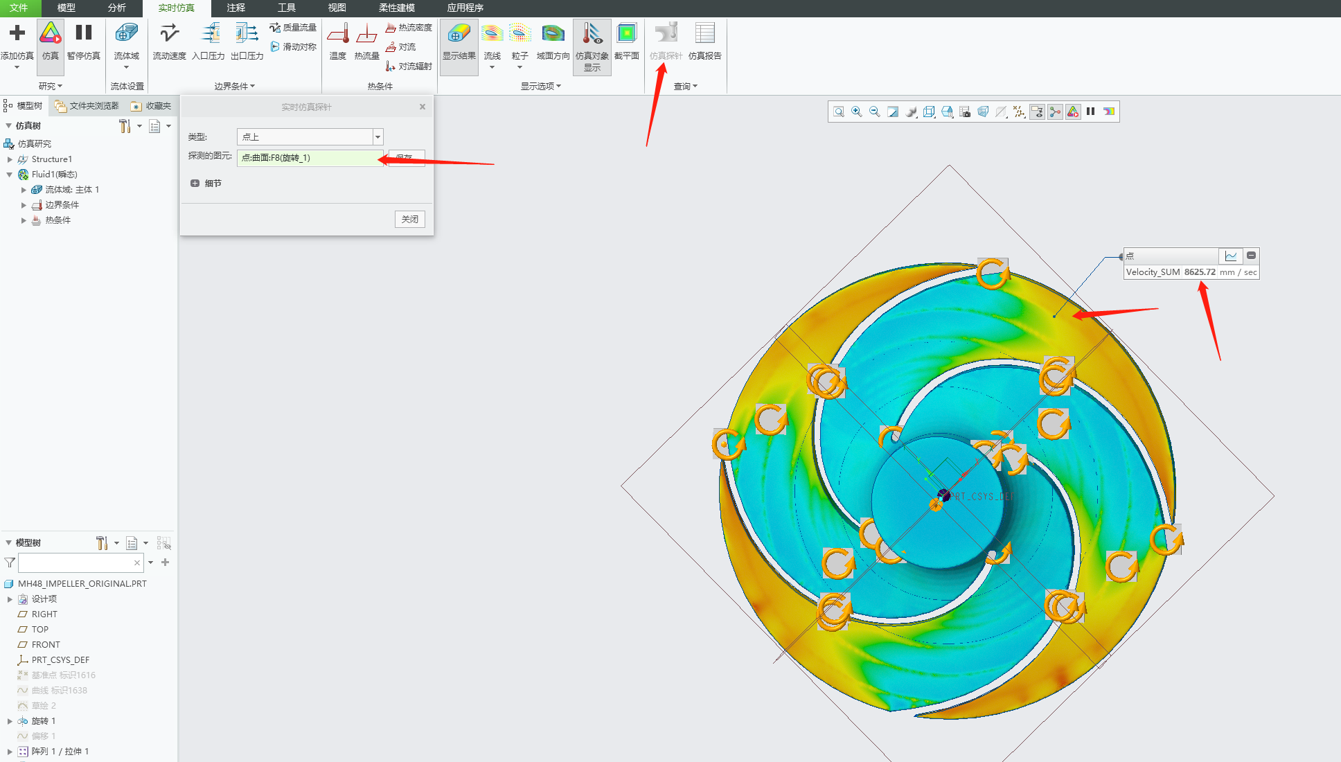Screen dimensions: 1341x762
Task: Expand the 边界条件 tree node
Action: (x=24, y=205)
